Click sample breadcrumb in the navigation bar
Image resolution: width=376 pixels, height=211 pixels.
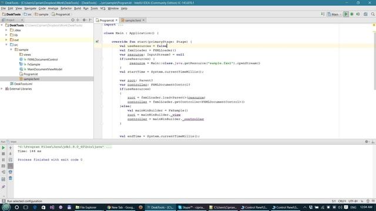[42, 14]
